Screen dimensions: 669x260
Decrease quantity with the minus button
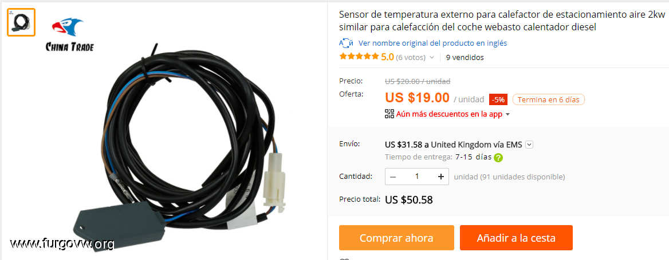[393, 177]
